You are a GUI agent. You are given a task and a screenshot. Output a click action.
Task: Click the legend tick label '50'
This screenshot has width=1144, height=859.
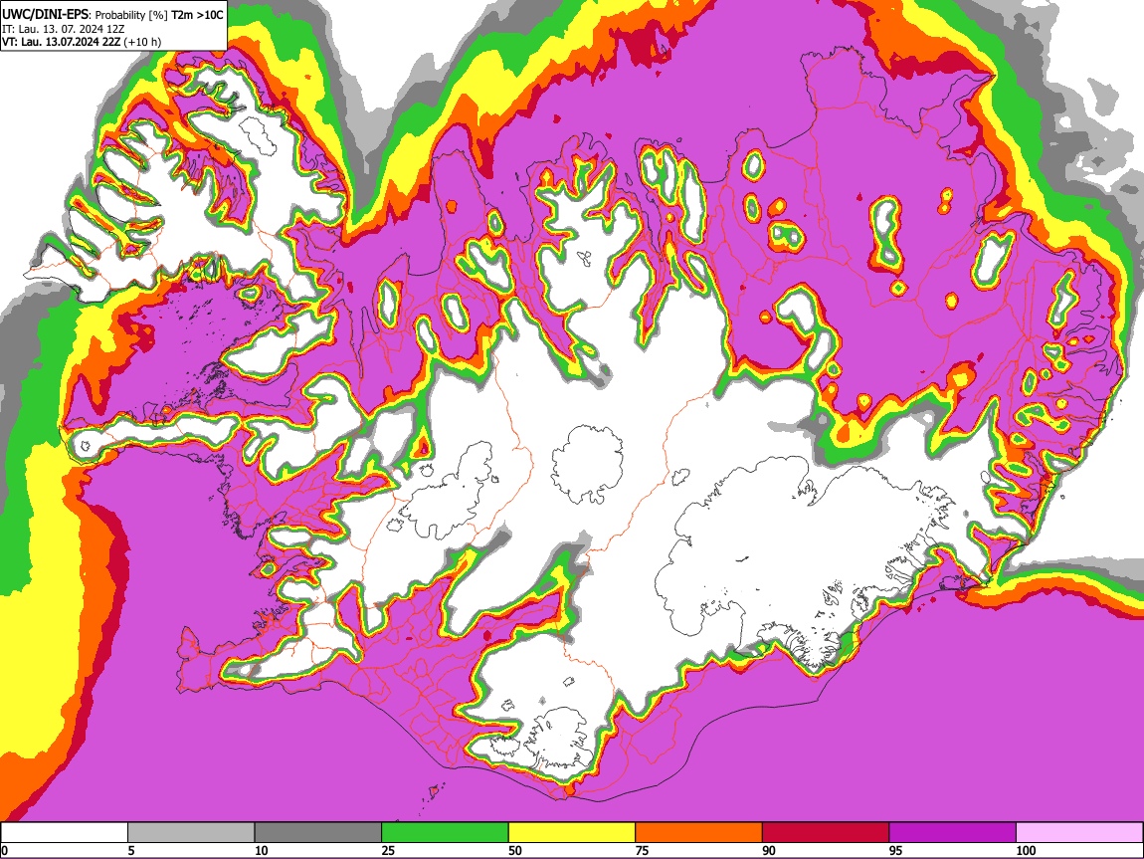coord(515,850)
